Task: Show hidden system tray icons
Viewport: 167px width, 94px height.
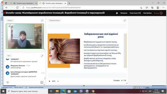Action: (140, 91)
